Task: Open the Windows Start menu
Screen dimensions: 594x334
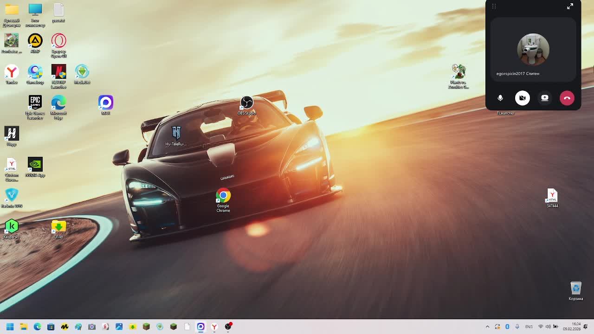Action: pos(10,327)
